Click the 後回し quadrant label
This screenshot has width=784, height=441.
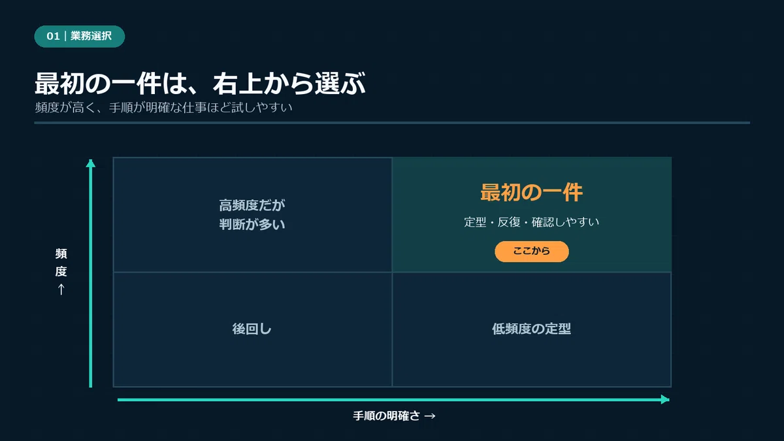tap(252, 329)
